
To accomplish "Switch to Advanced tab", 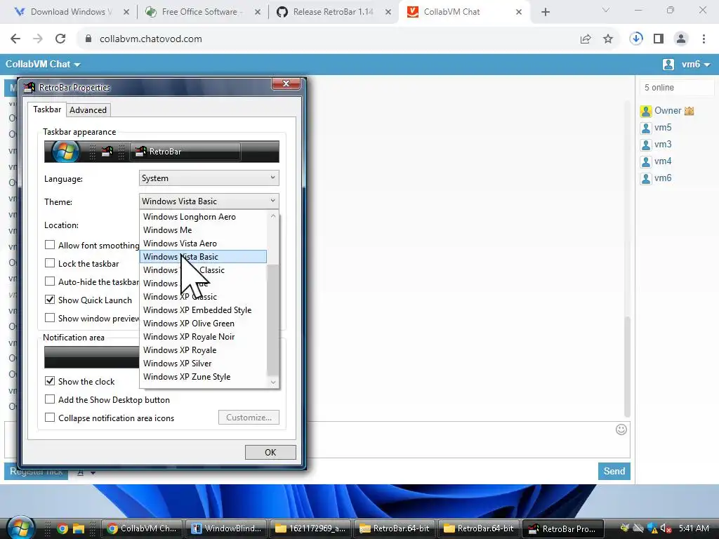I will pyautogui.click(x=88, y=110).
